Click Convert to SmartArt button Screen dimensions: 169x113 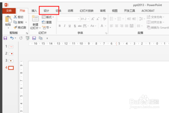pos(158,28)
